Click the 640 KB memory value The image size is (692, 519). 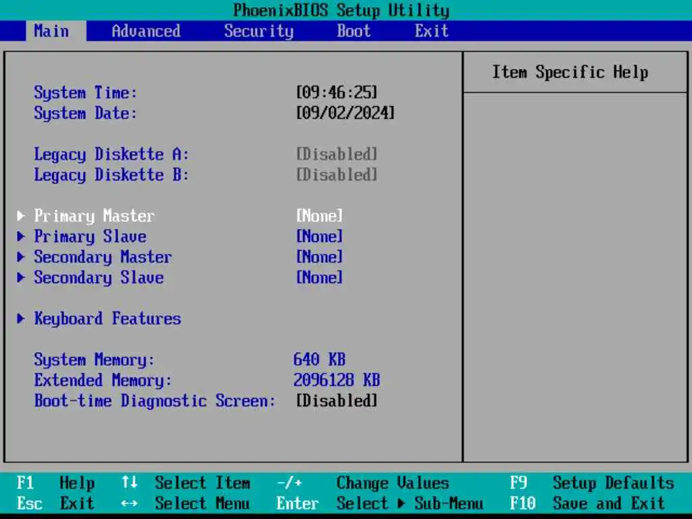click(x=319, y=360)
